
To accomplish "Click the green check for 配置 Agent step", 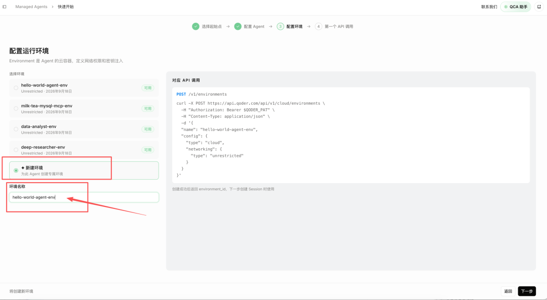I will (x=238, y=26).
